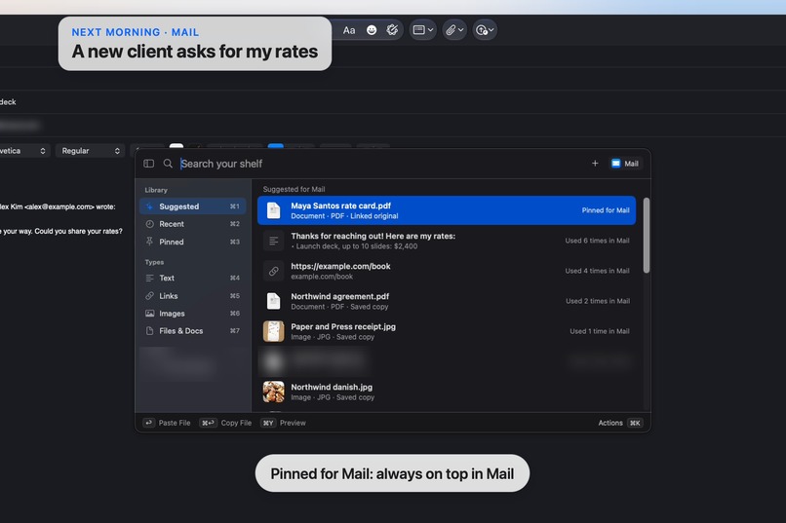Image resolution: width=786 pixels, height=523 pixels.
Task: Click the magnifier search icon in shelf
Action: point(168,164)
